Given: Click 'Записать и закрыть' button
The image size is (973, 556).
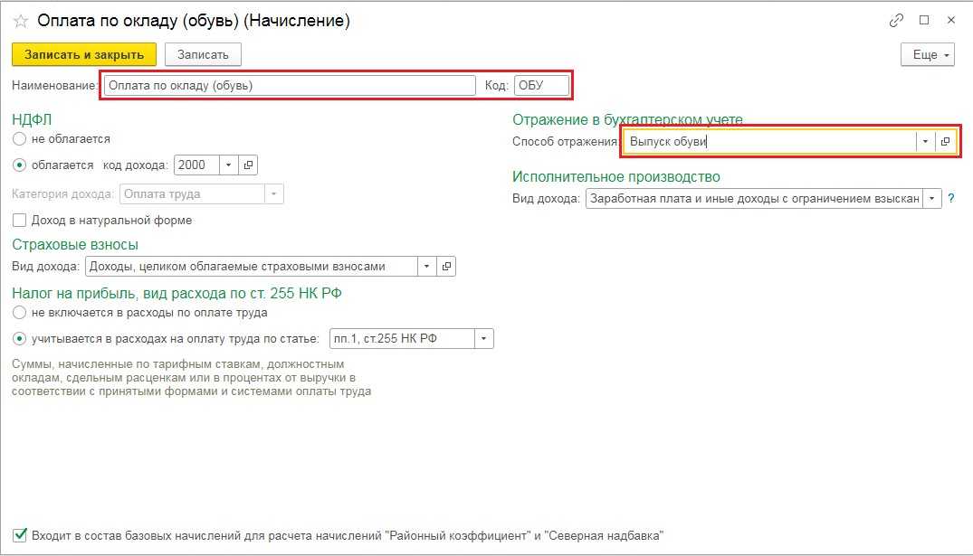Looking at the screenshot, I should [84, 54].
